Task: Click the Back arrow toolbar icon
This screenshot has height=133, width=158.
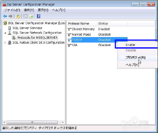Action: pos(5,16)
